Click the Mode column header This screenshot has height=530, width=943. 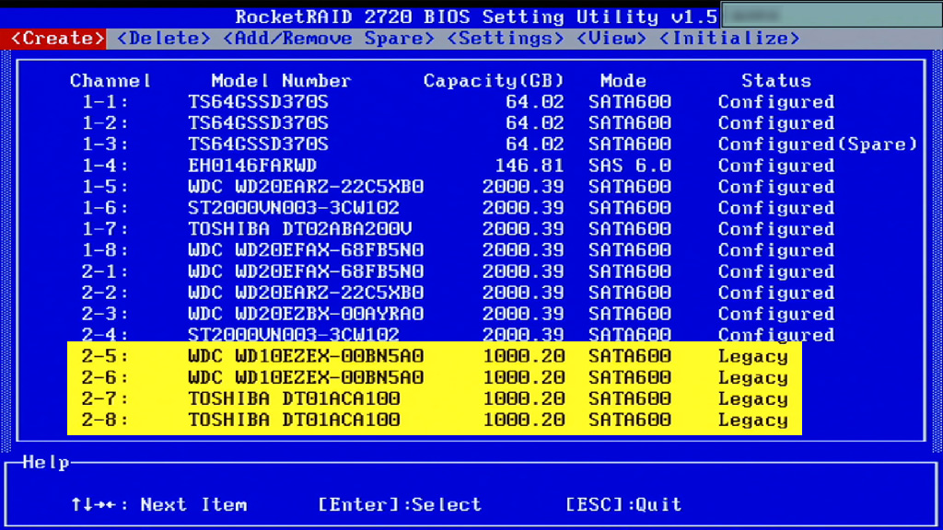pyautogui.click(x=623, y=81)
